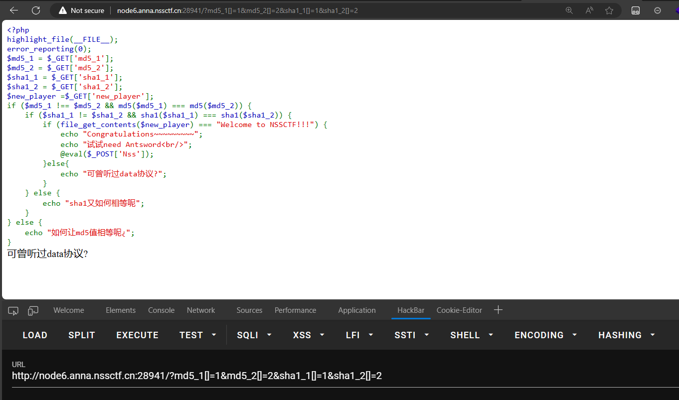Viewport: 679px width, 400px height.
Task: Click the "Not secure" label
Action: point(88,10)
